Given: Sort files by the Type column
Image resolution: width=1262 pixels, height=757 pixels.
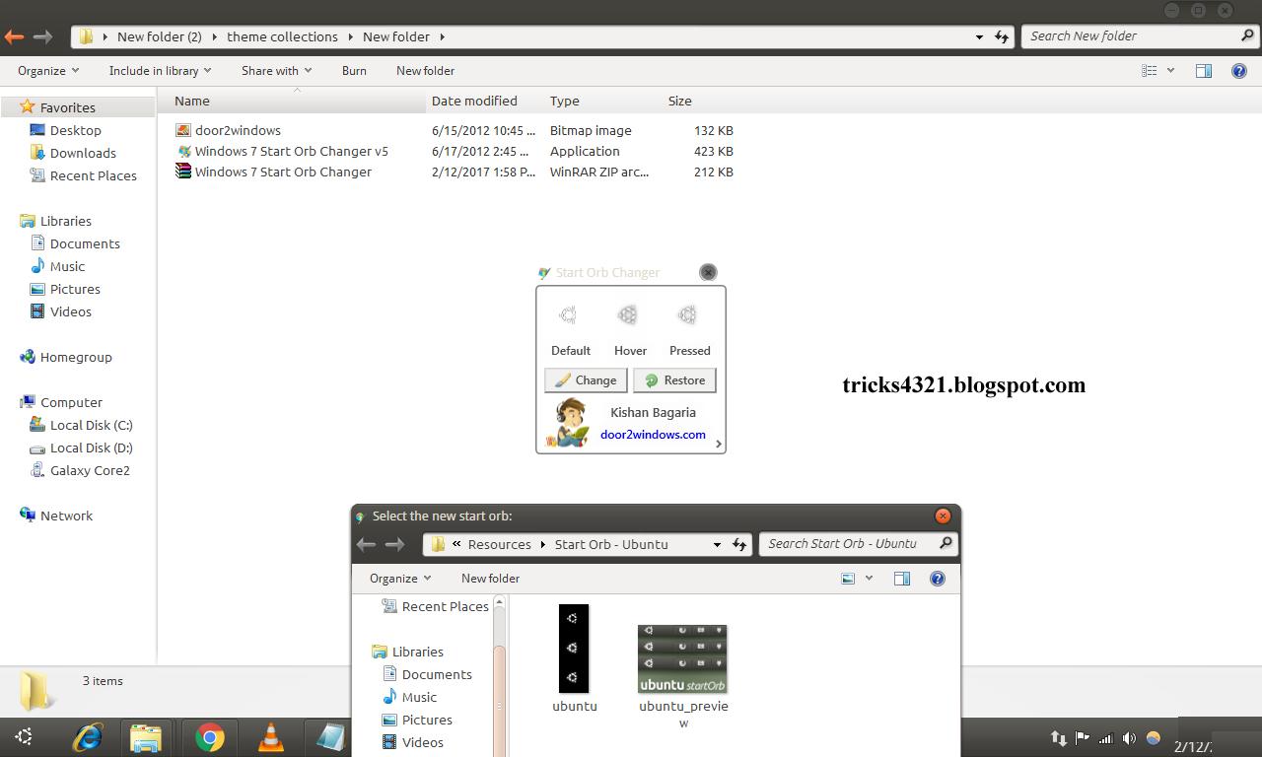Looking at the screenshot, I should tap(565, 101).
